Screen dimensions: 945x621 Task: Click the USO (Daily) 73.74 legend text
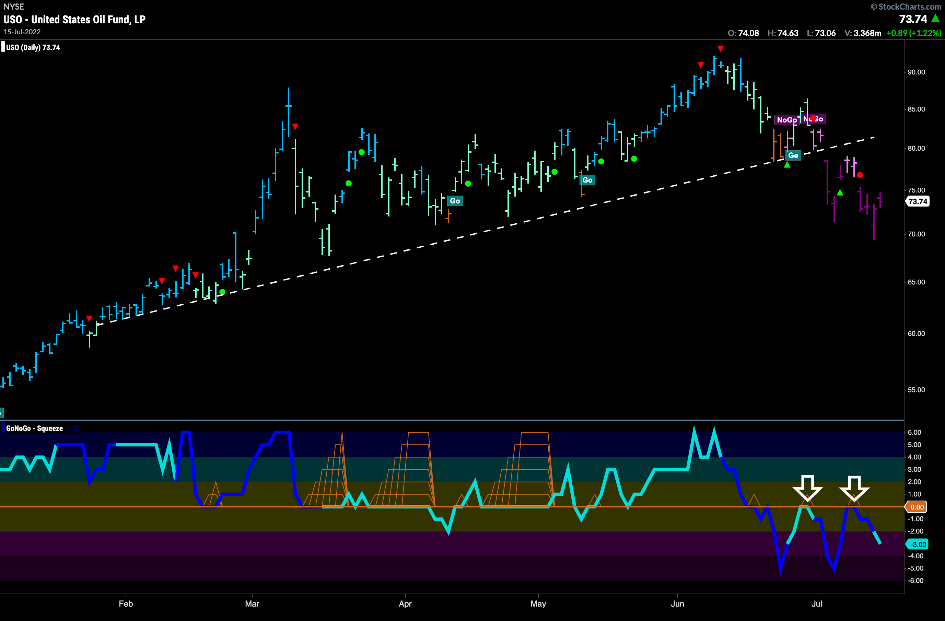(33, 47)
